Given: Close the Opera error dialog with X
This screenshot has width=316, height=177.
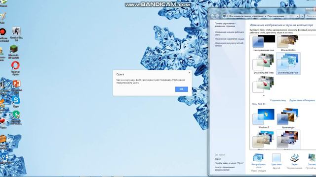Looking at the screenshot, I should pyautogui.click(x=189, y=72).
